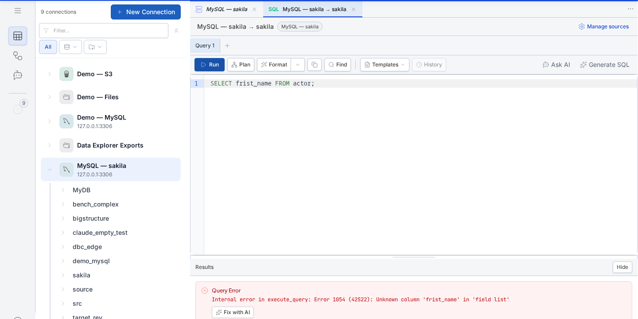The image size is (638, 319).
Task: Open the data explorer table grid view
Action: (x=18, y=36)
